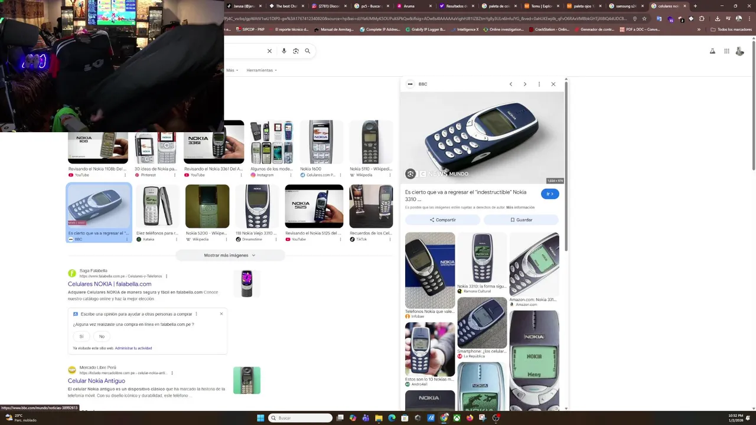Expand the Más filter dropdown

pos(232,70)
